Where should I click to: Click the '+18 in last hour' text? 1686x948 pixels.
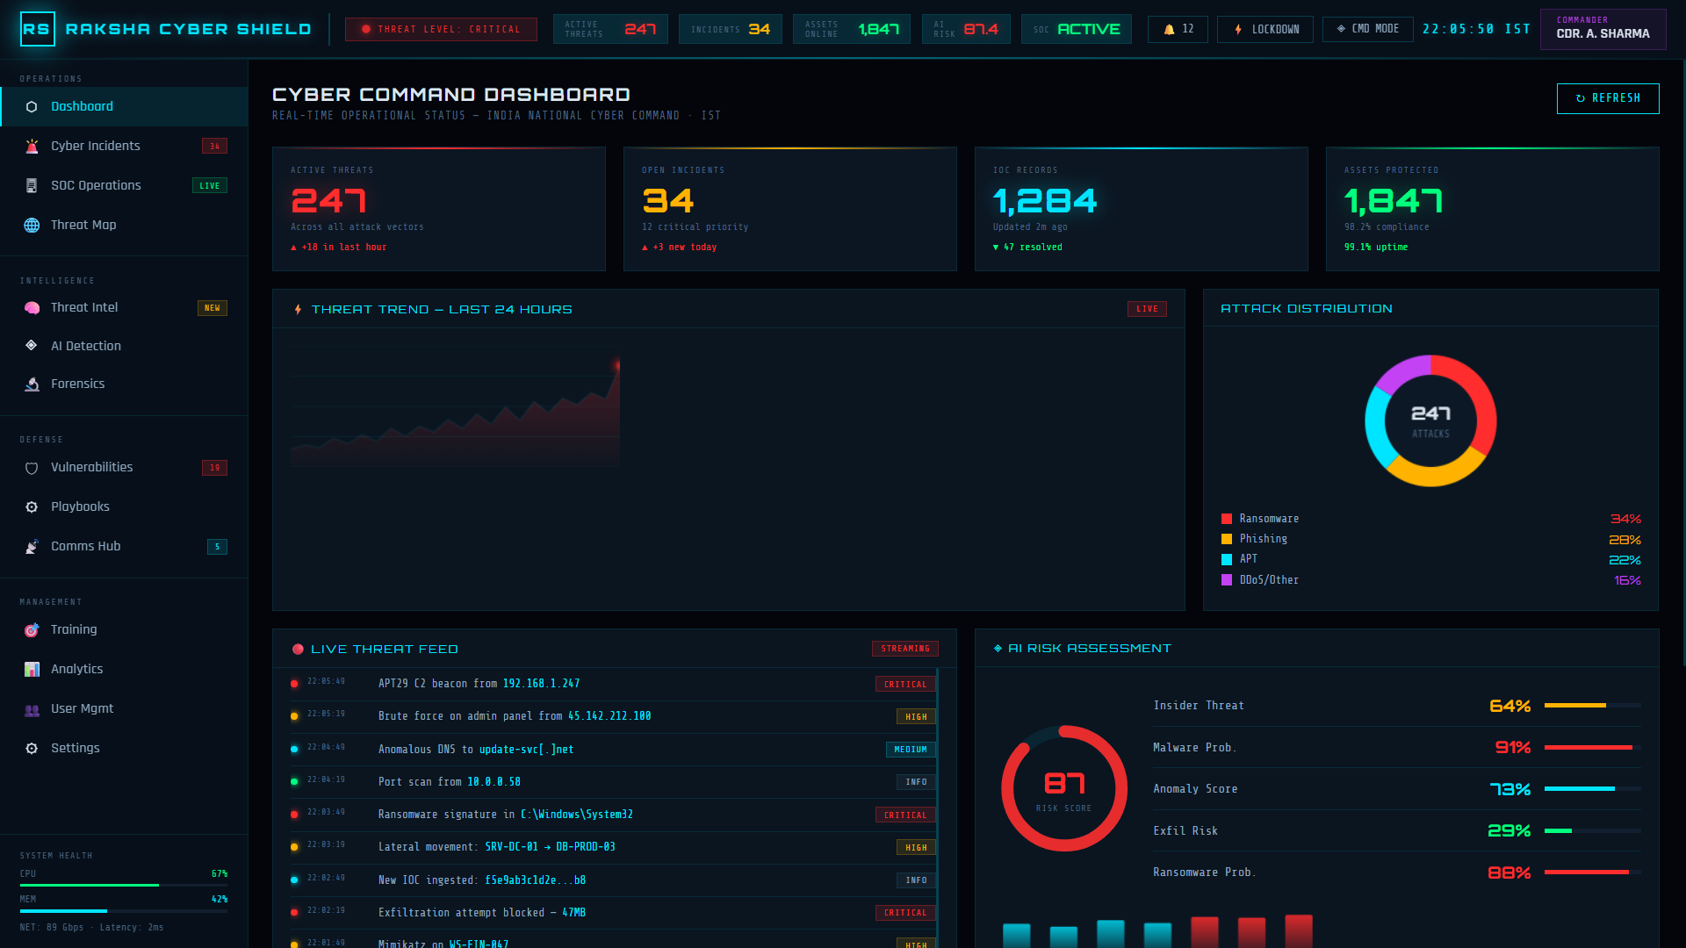[x=339, y=248]
